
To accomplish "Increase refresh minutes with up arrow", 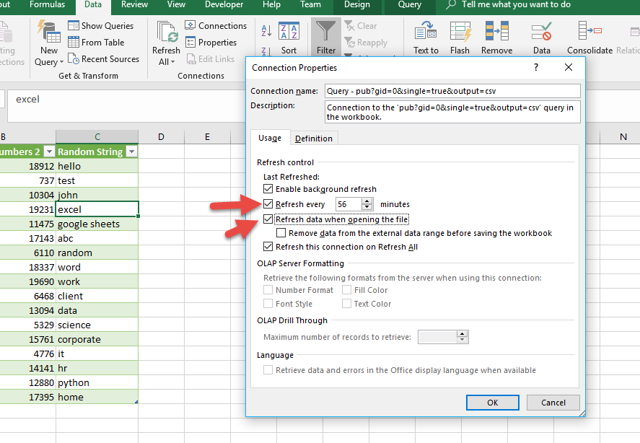I will coord(367,201).
